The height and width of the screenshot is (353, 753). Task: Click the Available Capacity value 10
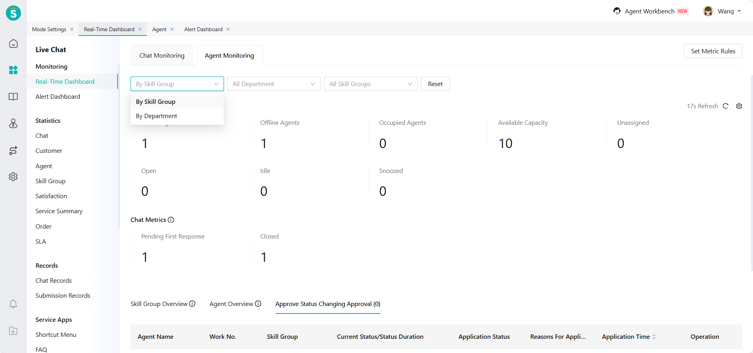(506, 143)
